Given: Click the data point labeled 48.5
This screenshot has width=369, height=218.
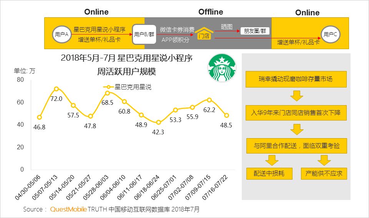Looking at the screenshot, I should coord(226,116).
